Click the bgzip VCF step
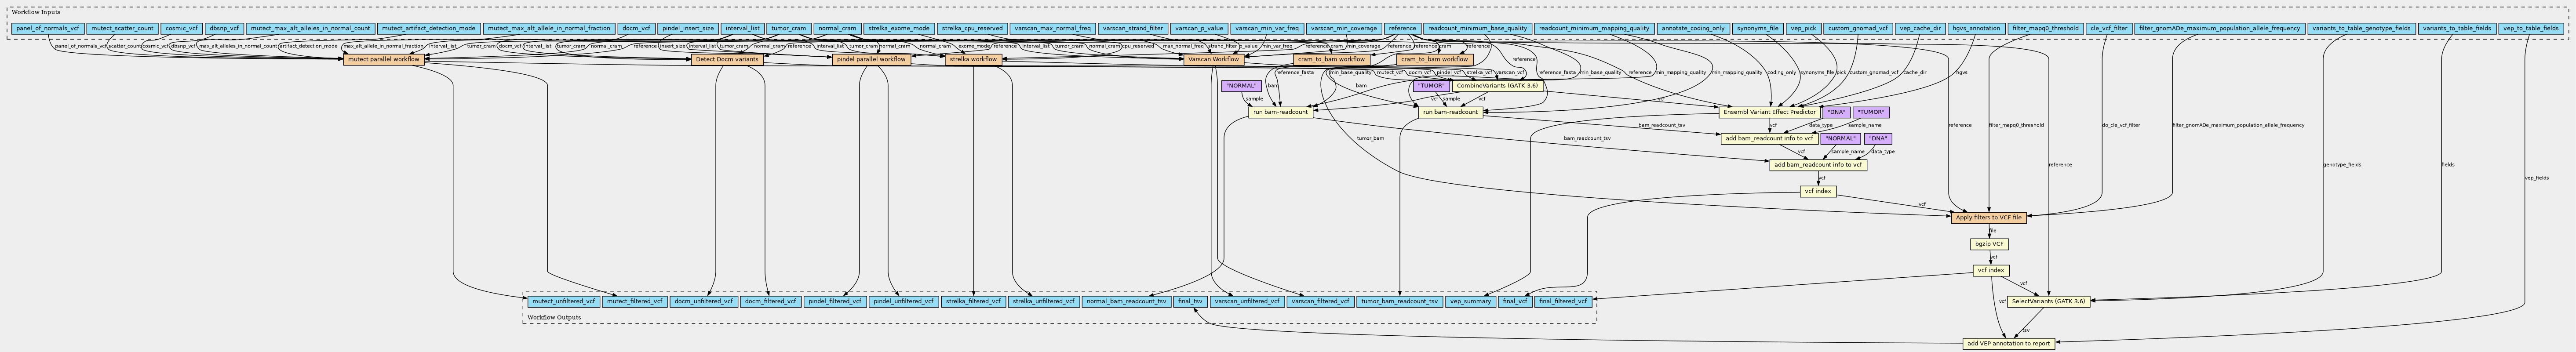Screen dimensions: 2576x352 (x=1989, y=244)
